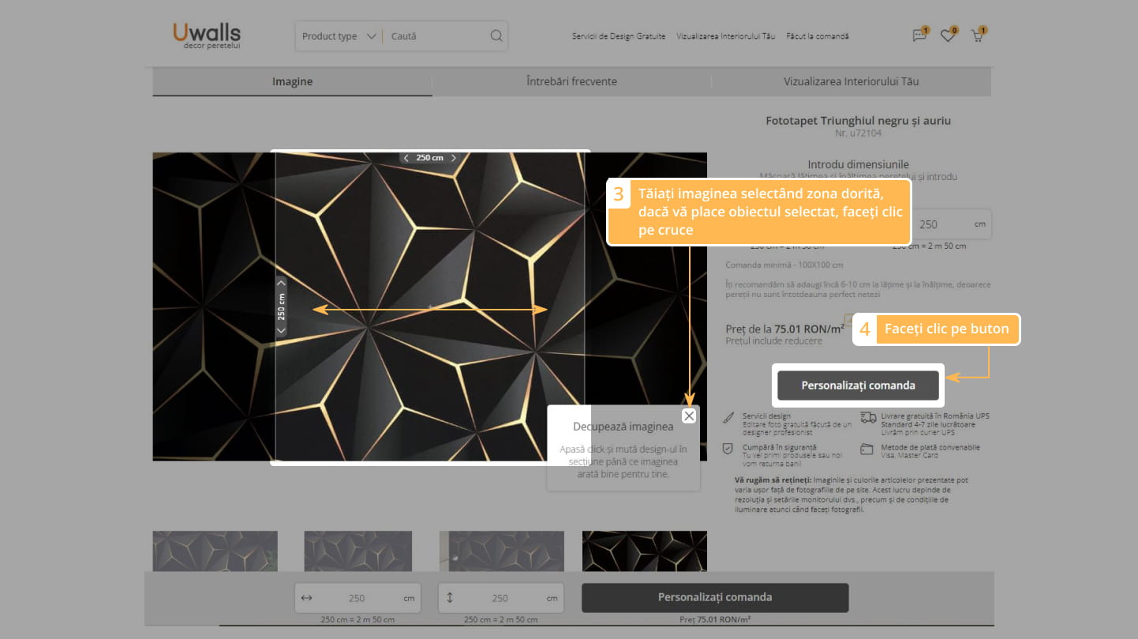Click the highlighted Personalizați comanda button
This screenshot has width=1138, height=639.
click(x=858, y=385)
